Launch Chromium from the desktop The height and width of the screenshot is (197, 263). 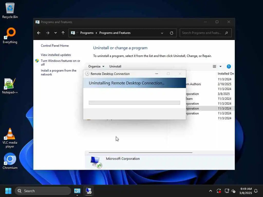10,161
